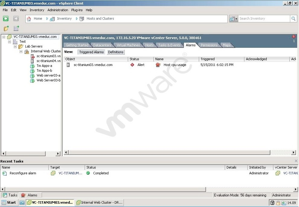The image size is (299, 207).
Task: Collapse the Lab Servers folder node
Action: point(15,47)
